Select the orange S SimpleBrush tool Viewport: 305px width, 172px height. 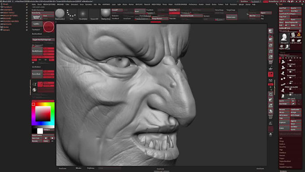tap(299, 35)
